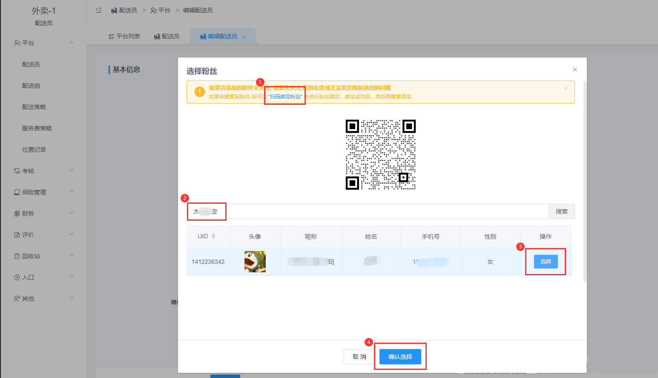This screenshot has width=658, height=378.
Task: Expand the 保险管理 sidebar menu
Action: [43, 192]
